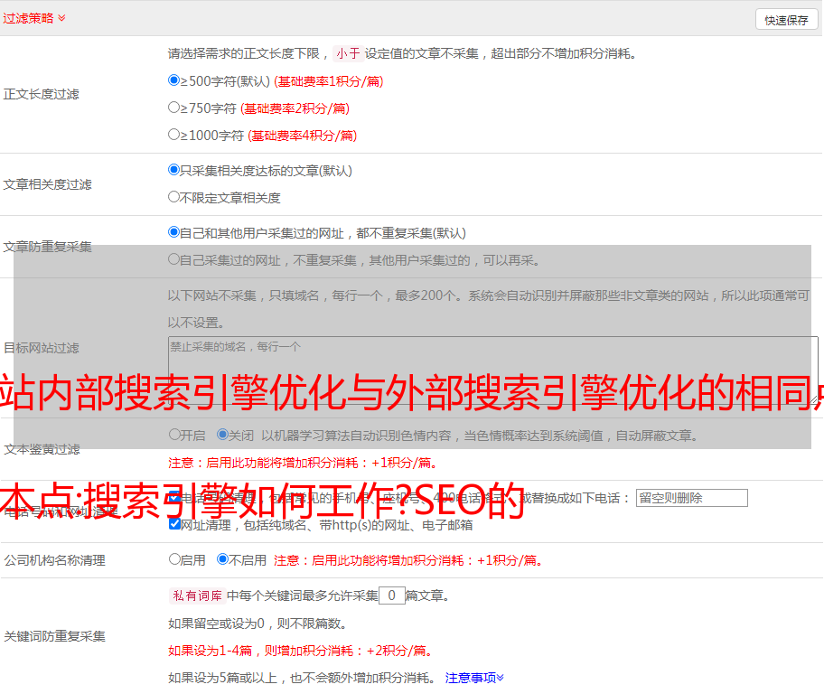Screen dimensions: 824x694
Task: Click the 公司机构名称清理 label
Action: coord(54,560)
